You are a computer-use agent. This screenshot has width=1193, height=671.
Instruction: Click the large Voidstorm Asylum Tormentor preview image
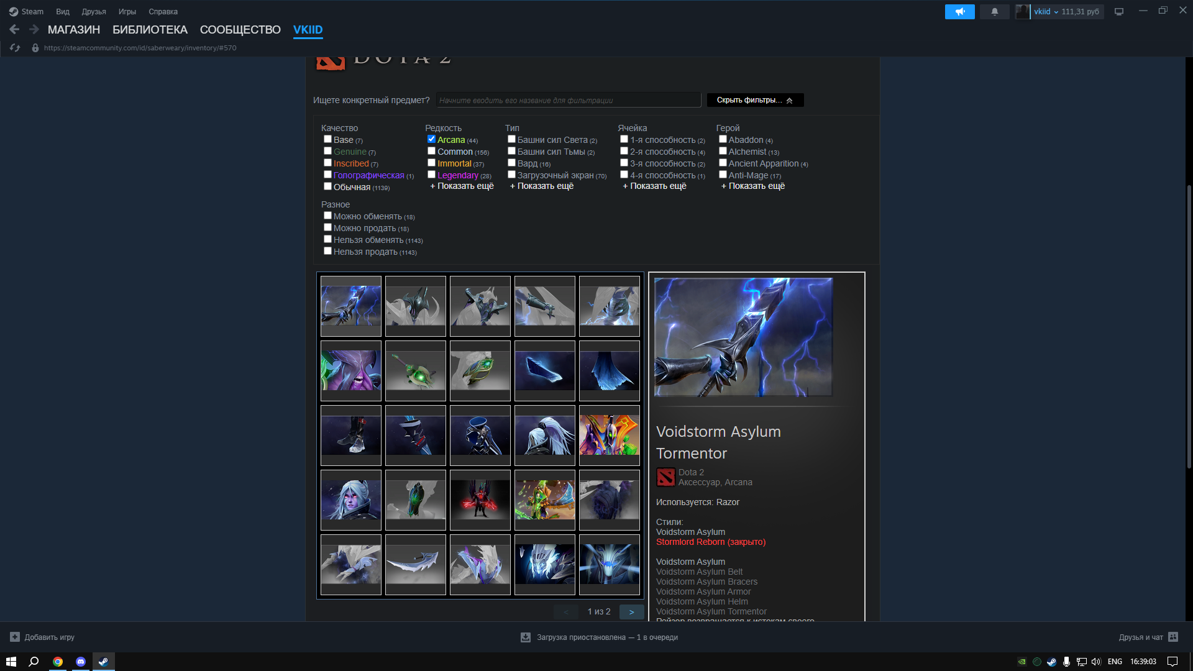[x=743, y=337]
